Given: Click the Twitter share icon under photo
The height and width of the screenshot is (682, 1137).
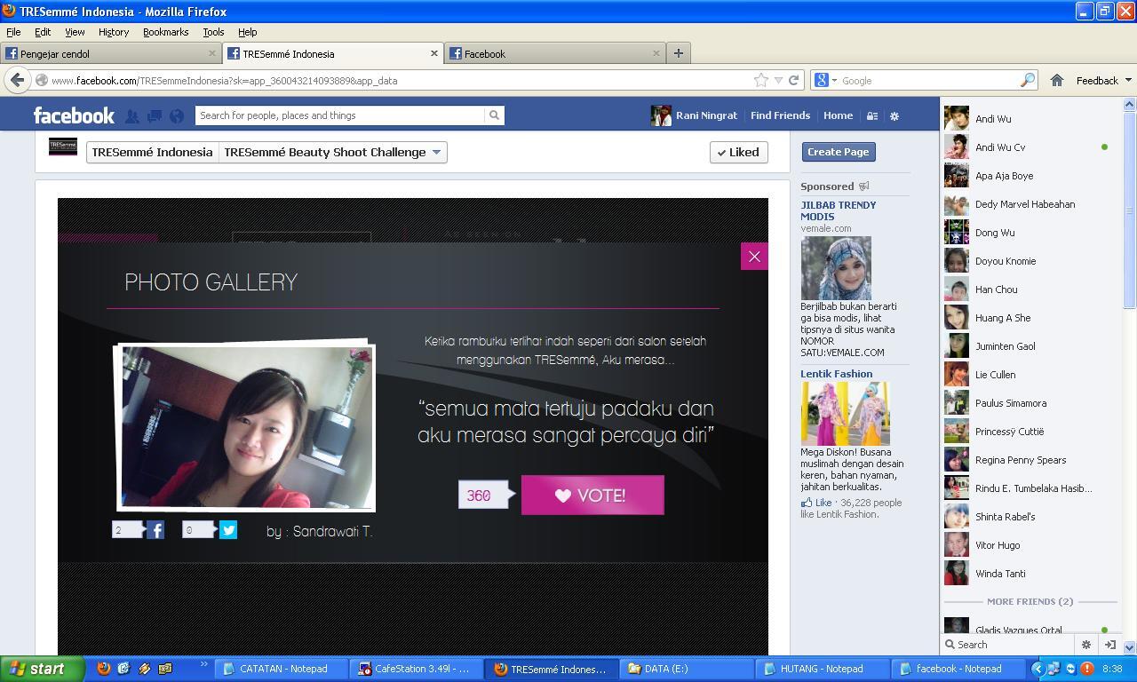Looking at the screenshot, I should [x=228, y=530].
